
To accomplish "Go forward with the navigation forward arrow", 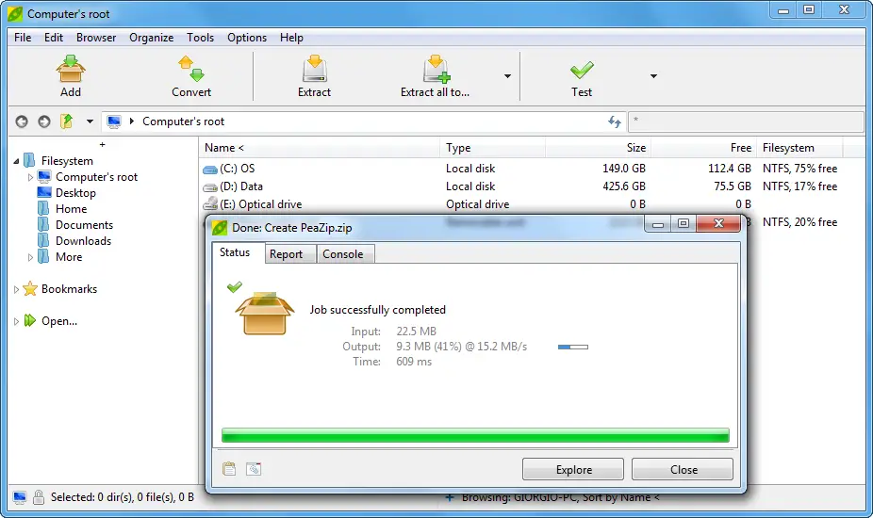I will tap(44, 121).
